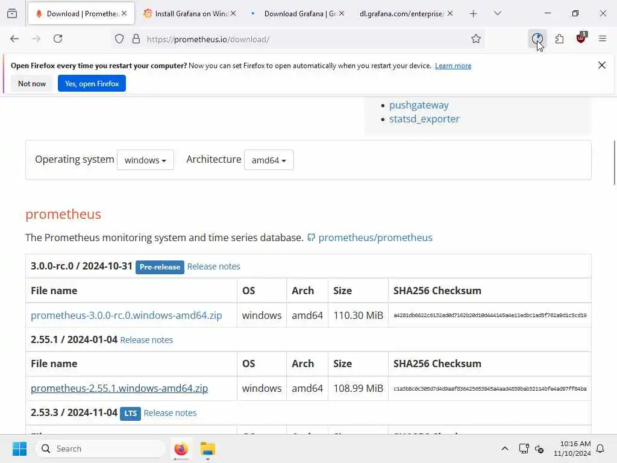
Task: Expand the list all tabs chevron
Action: (498, 13)
